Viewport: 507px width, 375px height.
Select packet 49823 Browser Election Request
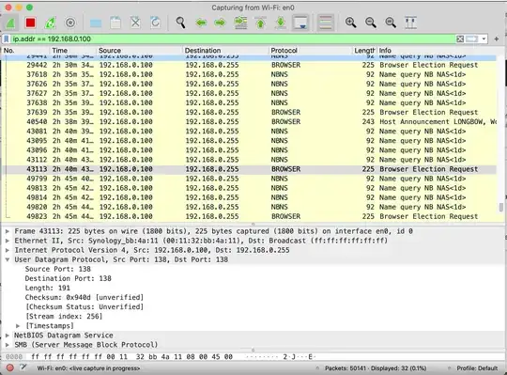click(x=250, y=216)
